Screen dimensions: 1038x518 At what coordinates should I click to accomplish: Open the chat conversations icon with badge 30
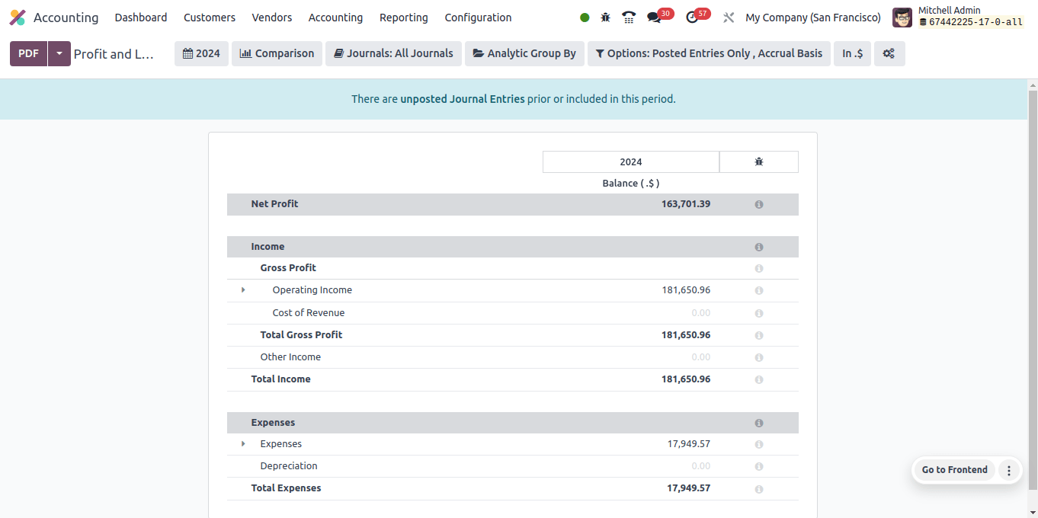coord(654,18)
